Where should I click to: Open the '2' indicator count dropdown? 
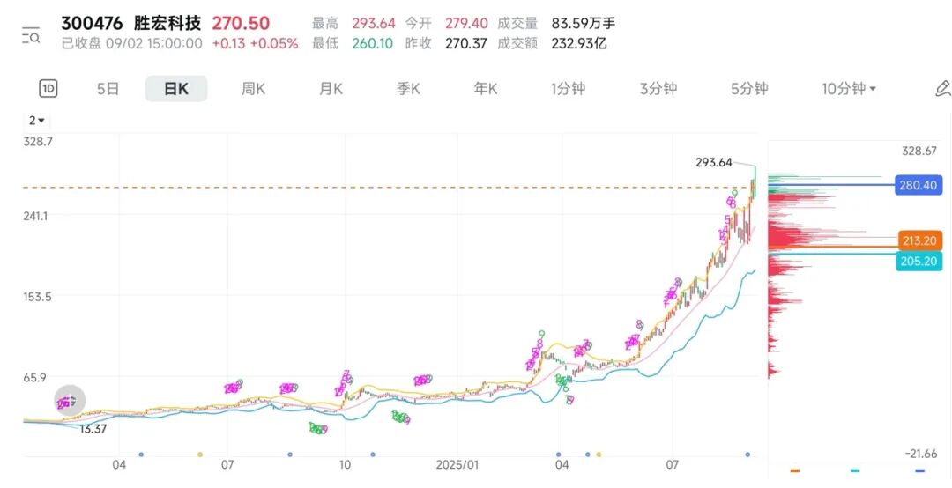37,121
